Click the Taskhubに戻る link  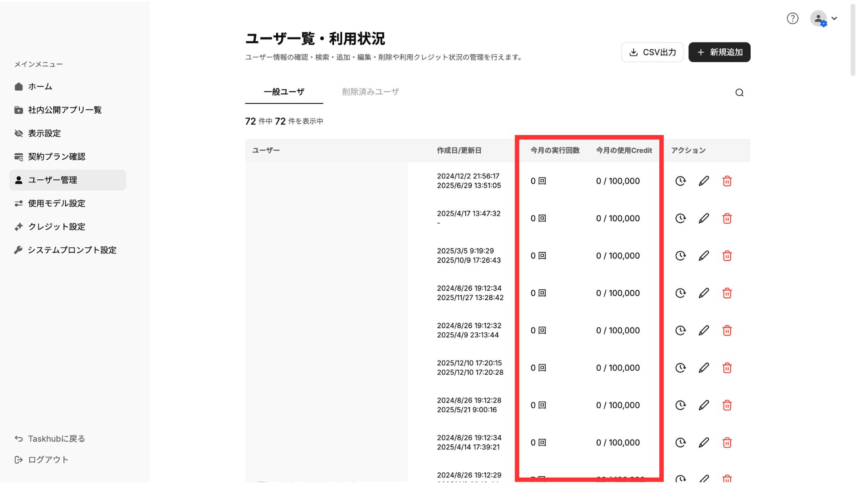(x=56, y=439)
